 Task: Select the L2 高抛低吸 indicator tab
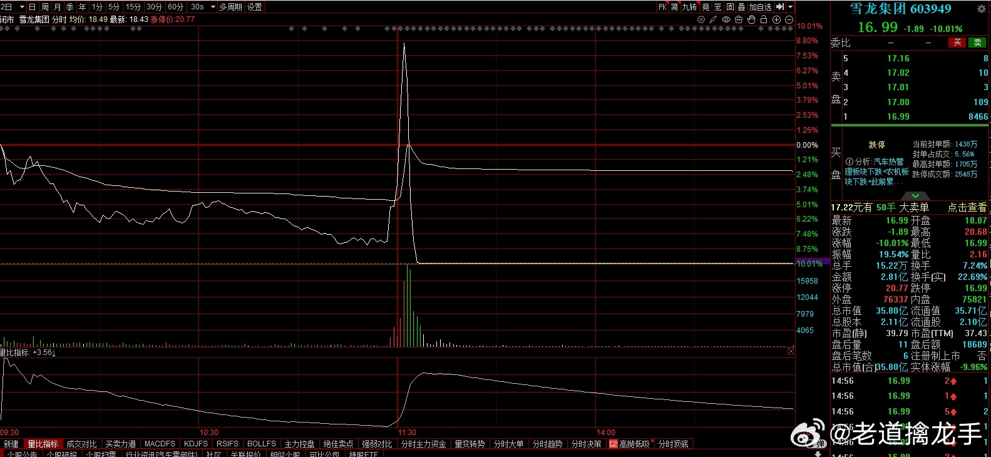point(631,444)
